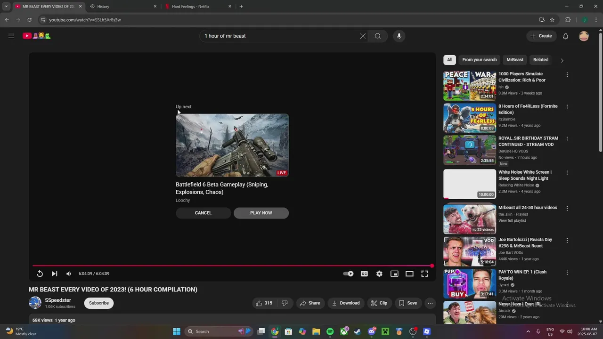Open options for Joe Bartolozzi Reacts video

point(567,240)
